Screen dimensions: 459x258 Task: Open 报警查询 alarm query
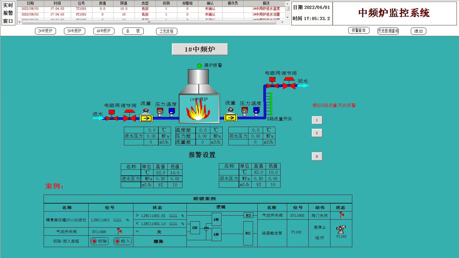(359, 30)
